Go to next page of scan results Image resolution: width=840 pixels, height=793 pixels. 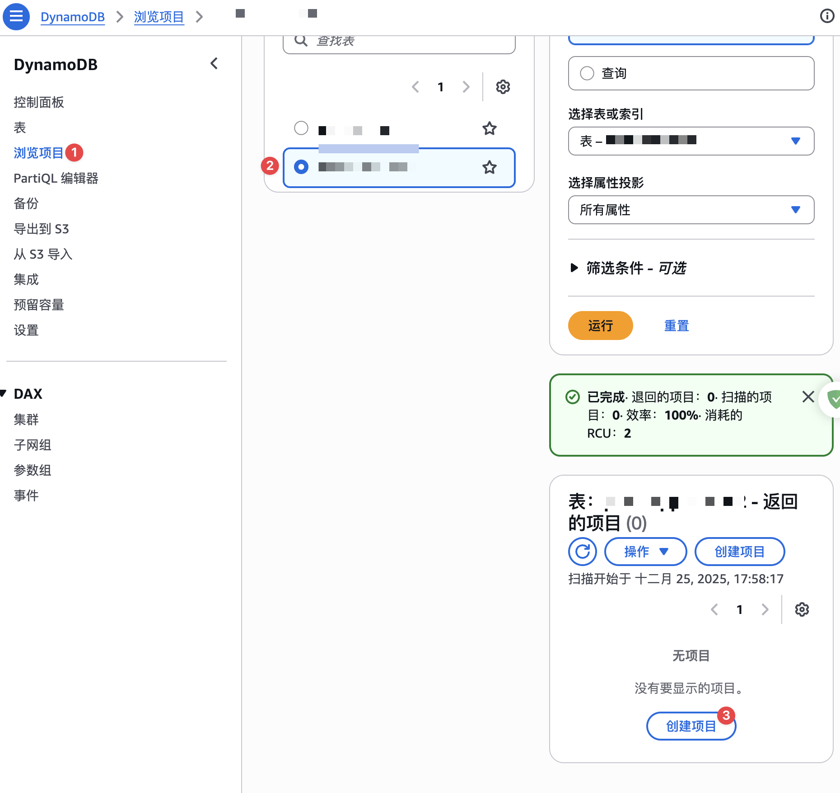tap(764, 609)
